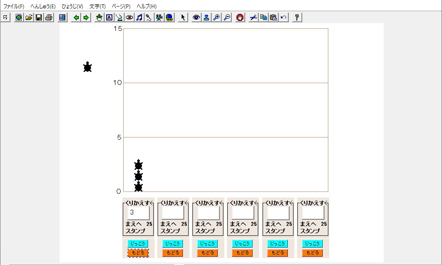Select the music note tool icon
The height and width of the screenshot is (265, 442).
(x=139, y=17)
